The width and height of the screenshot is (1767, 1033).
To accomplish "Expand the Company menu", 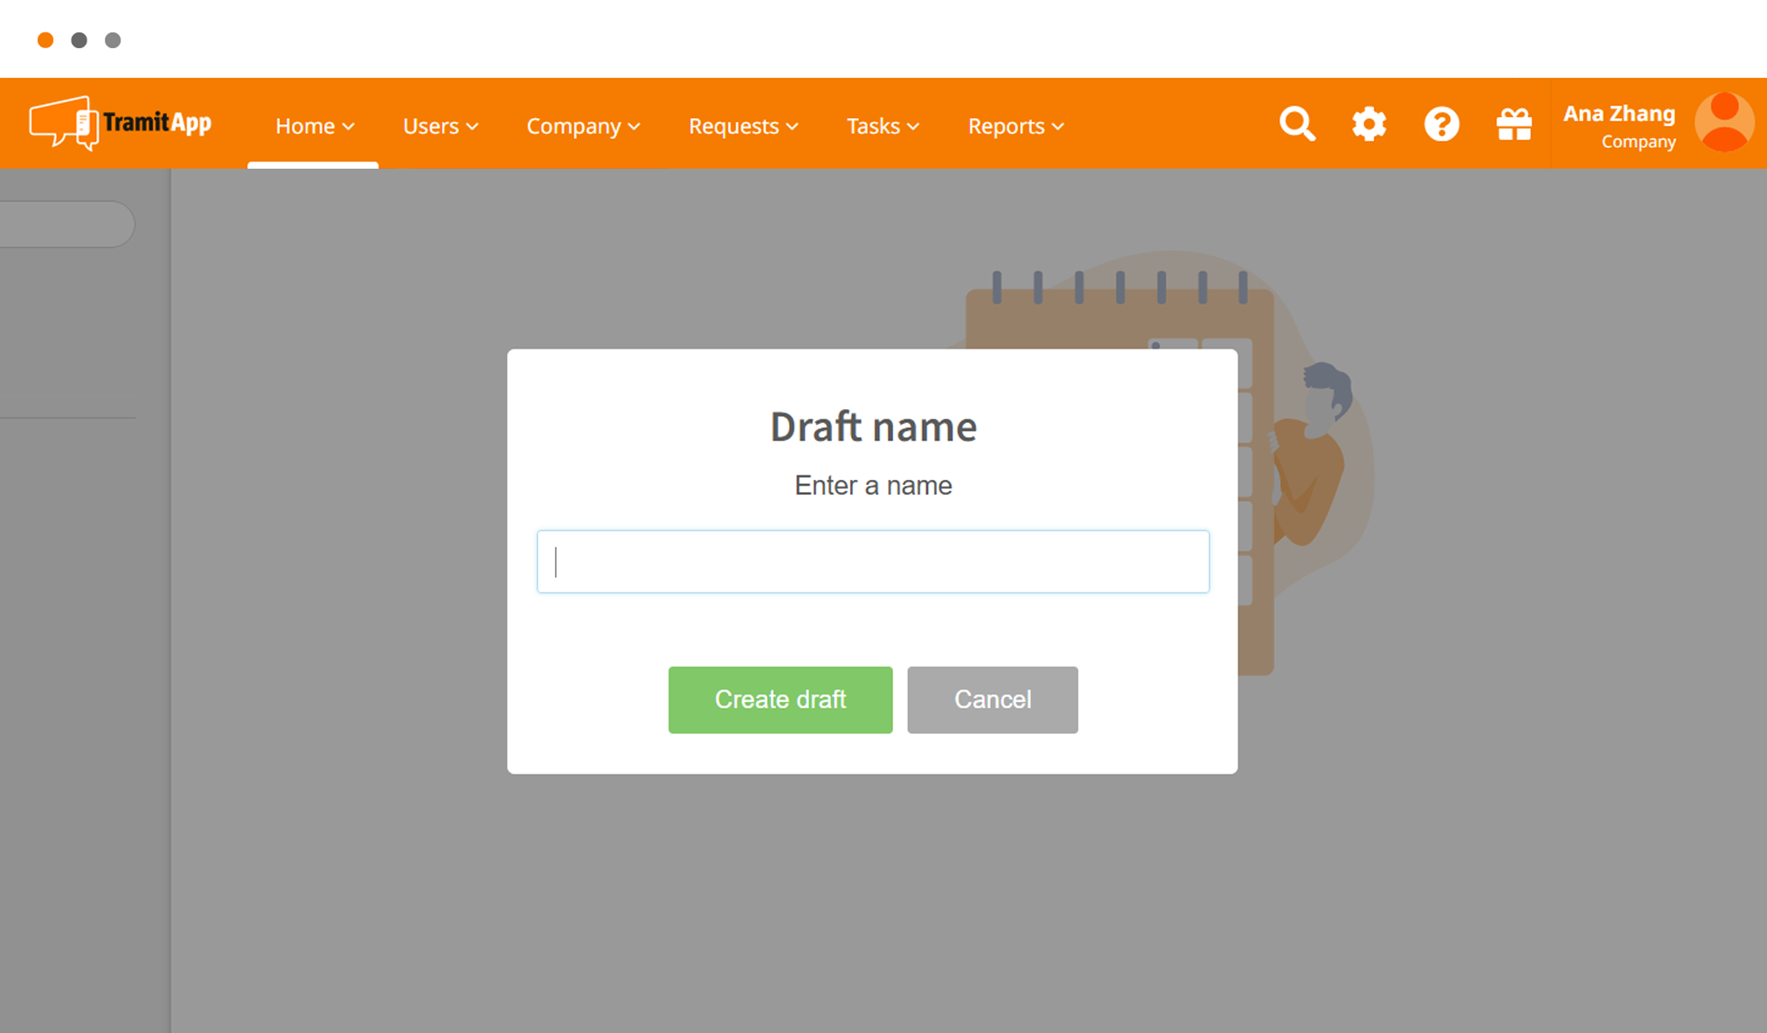I will click(583, 126).
